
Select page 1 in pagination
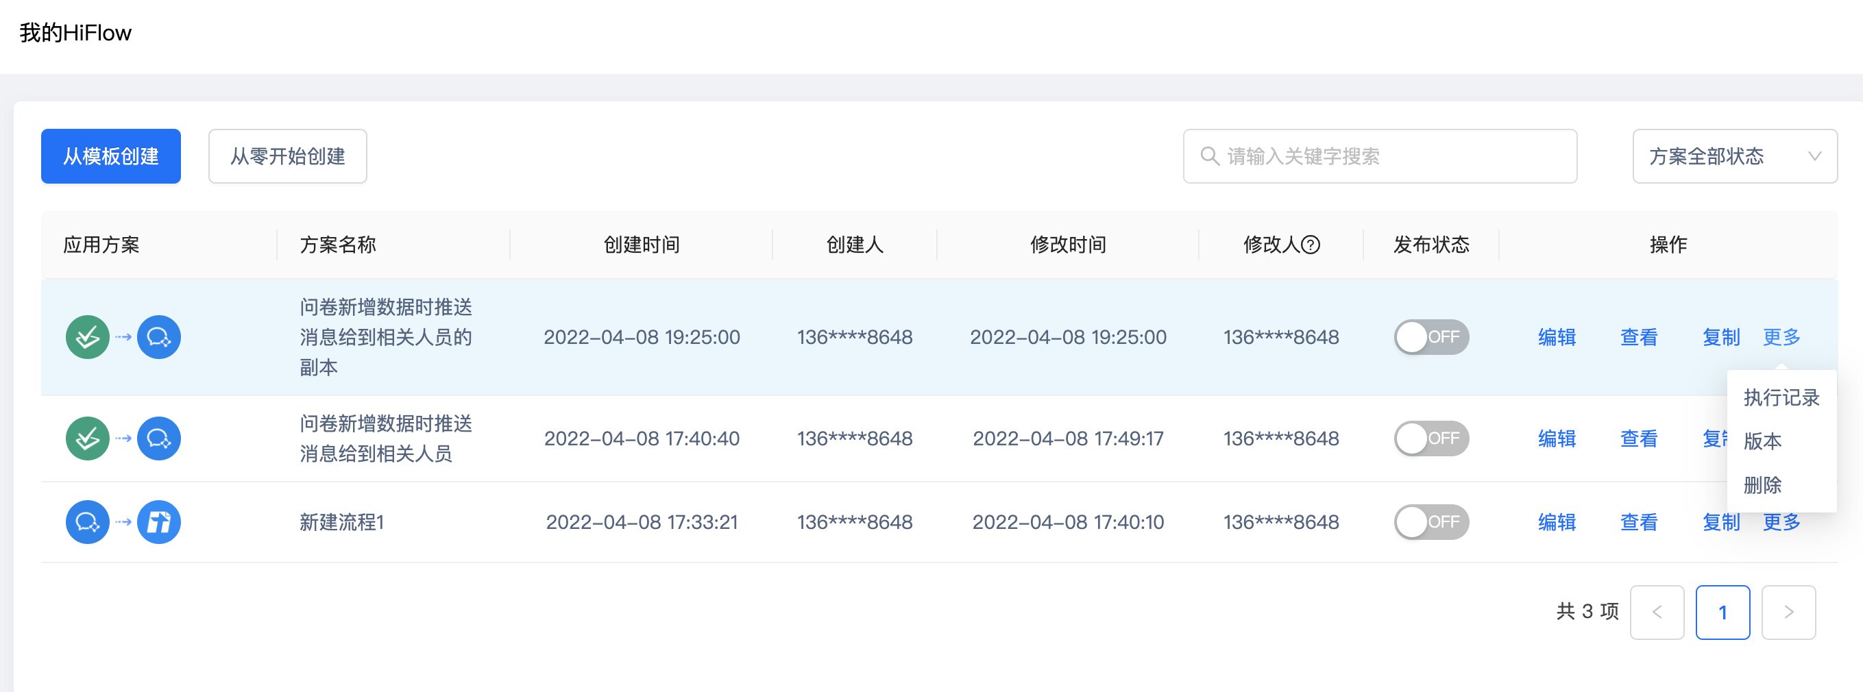click(1722, 613)
